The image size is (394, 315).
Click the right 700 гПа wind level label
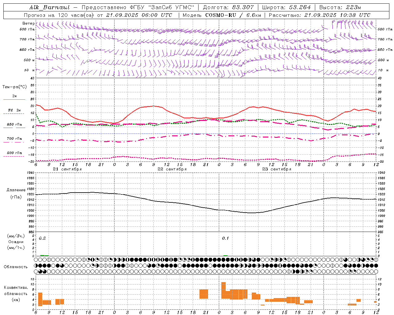(x=385, y=39)
